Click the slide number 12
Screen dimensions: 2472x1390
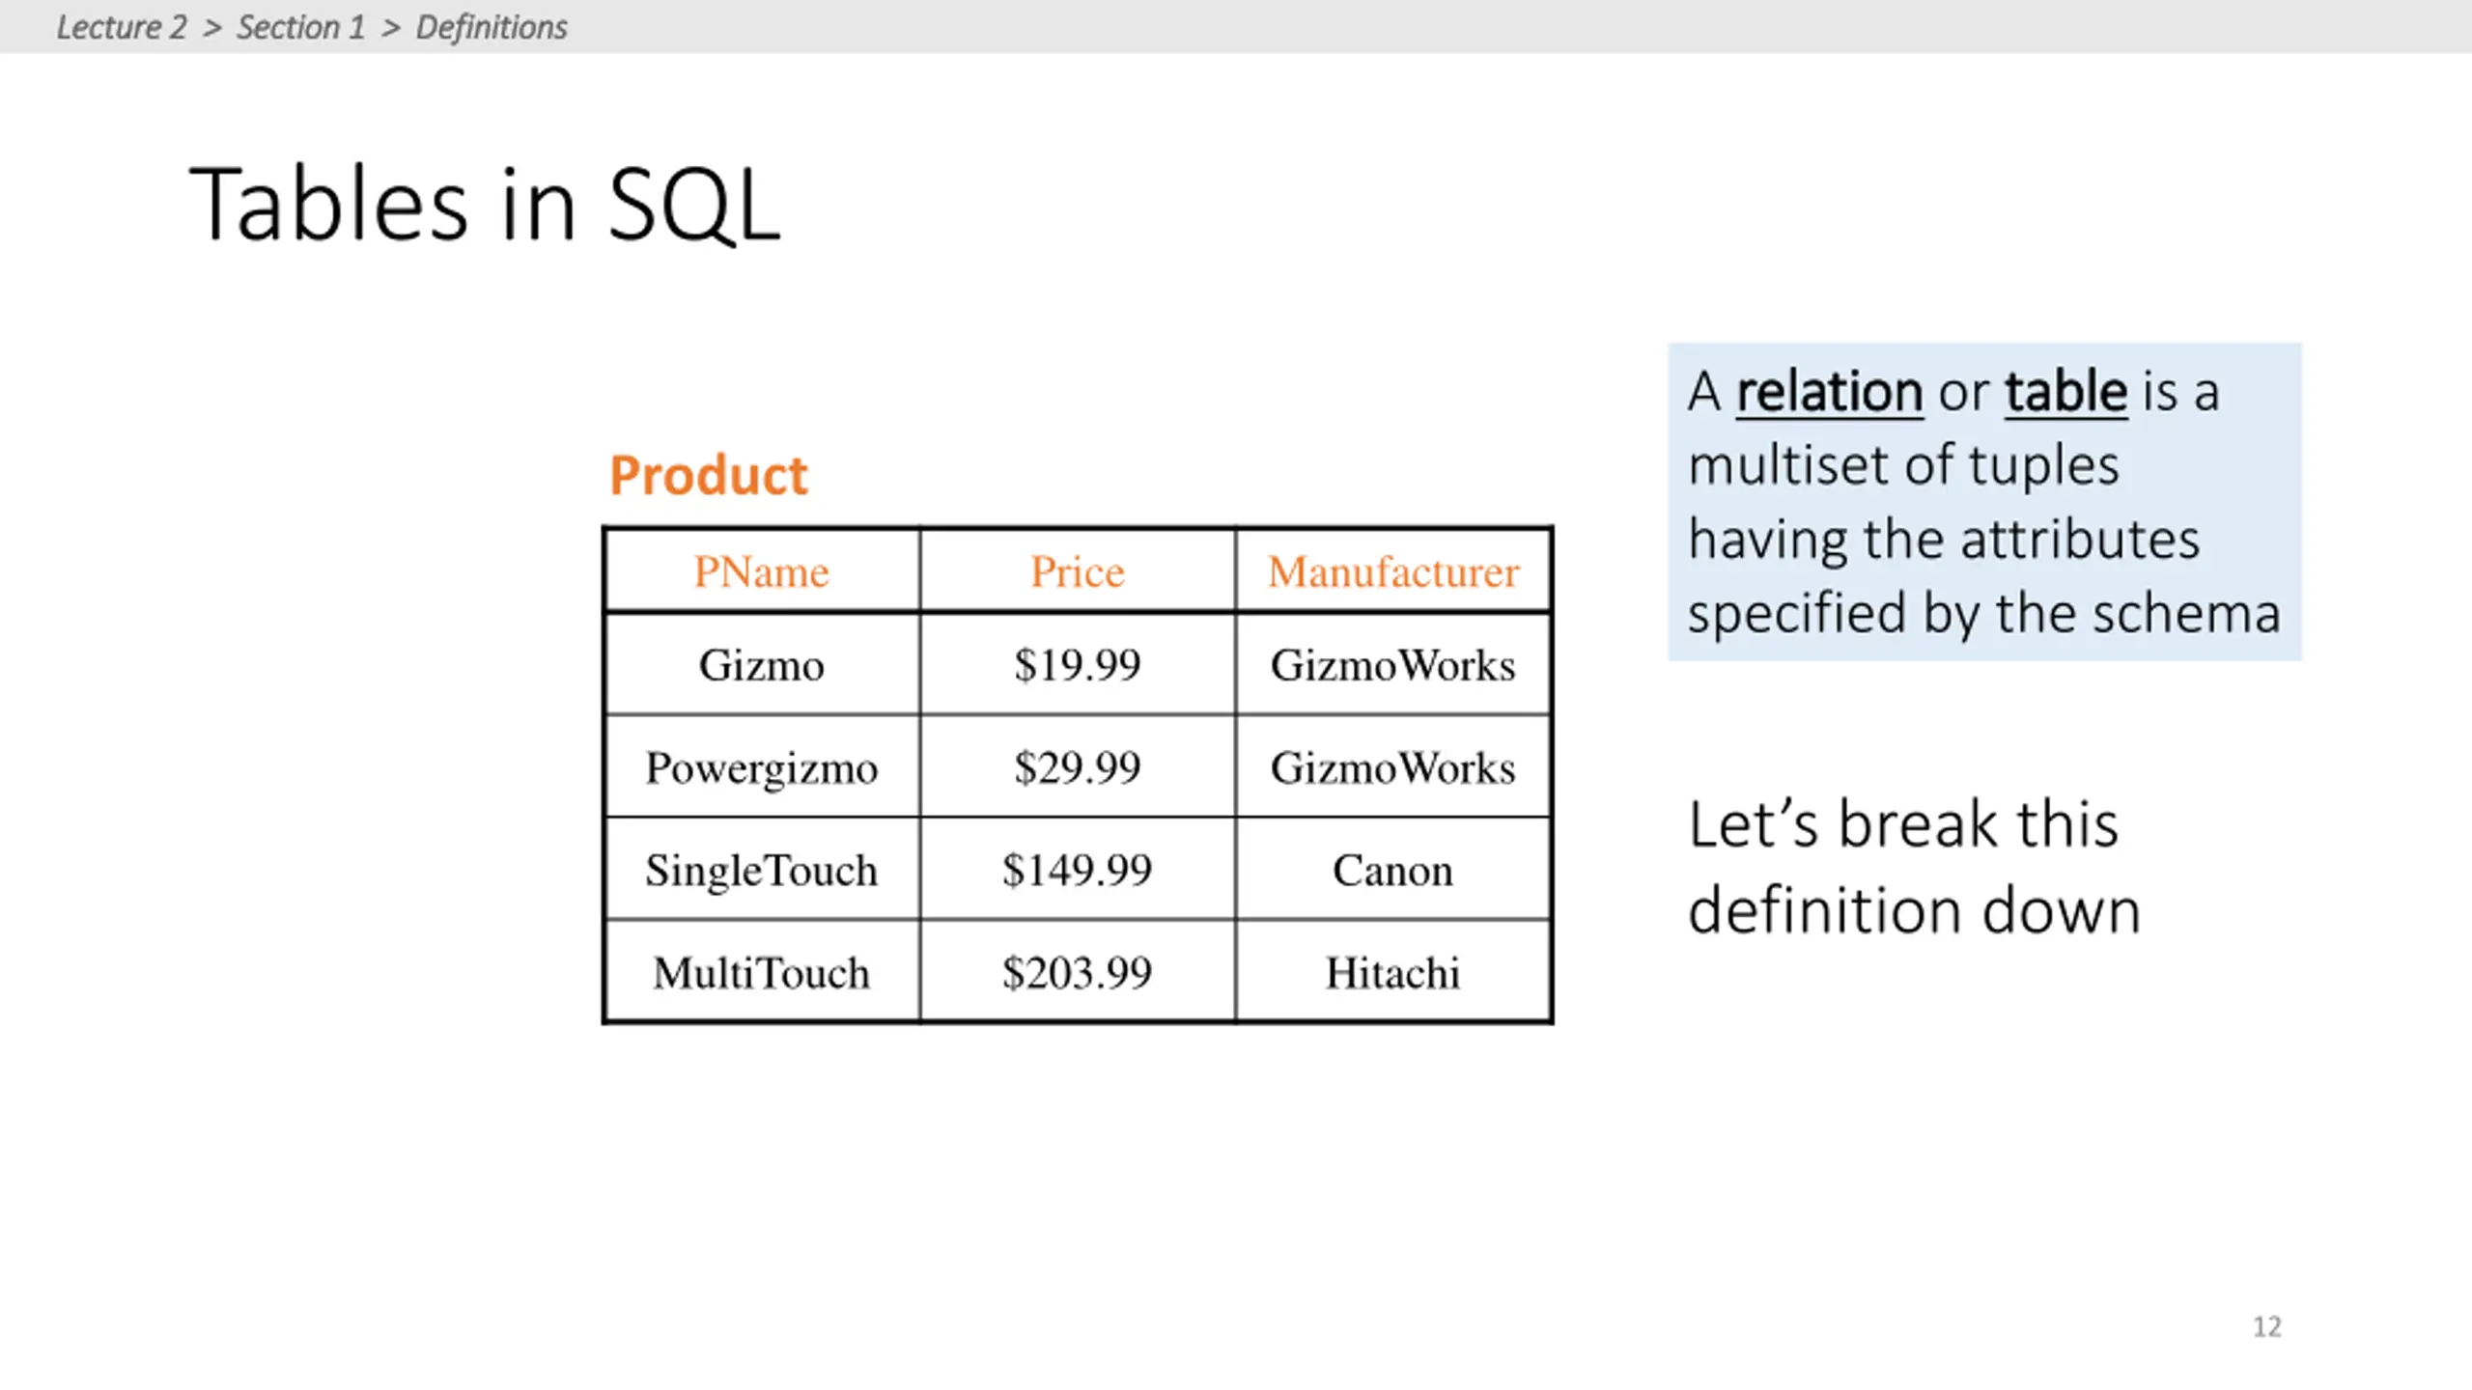point(2267,1326)
